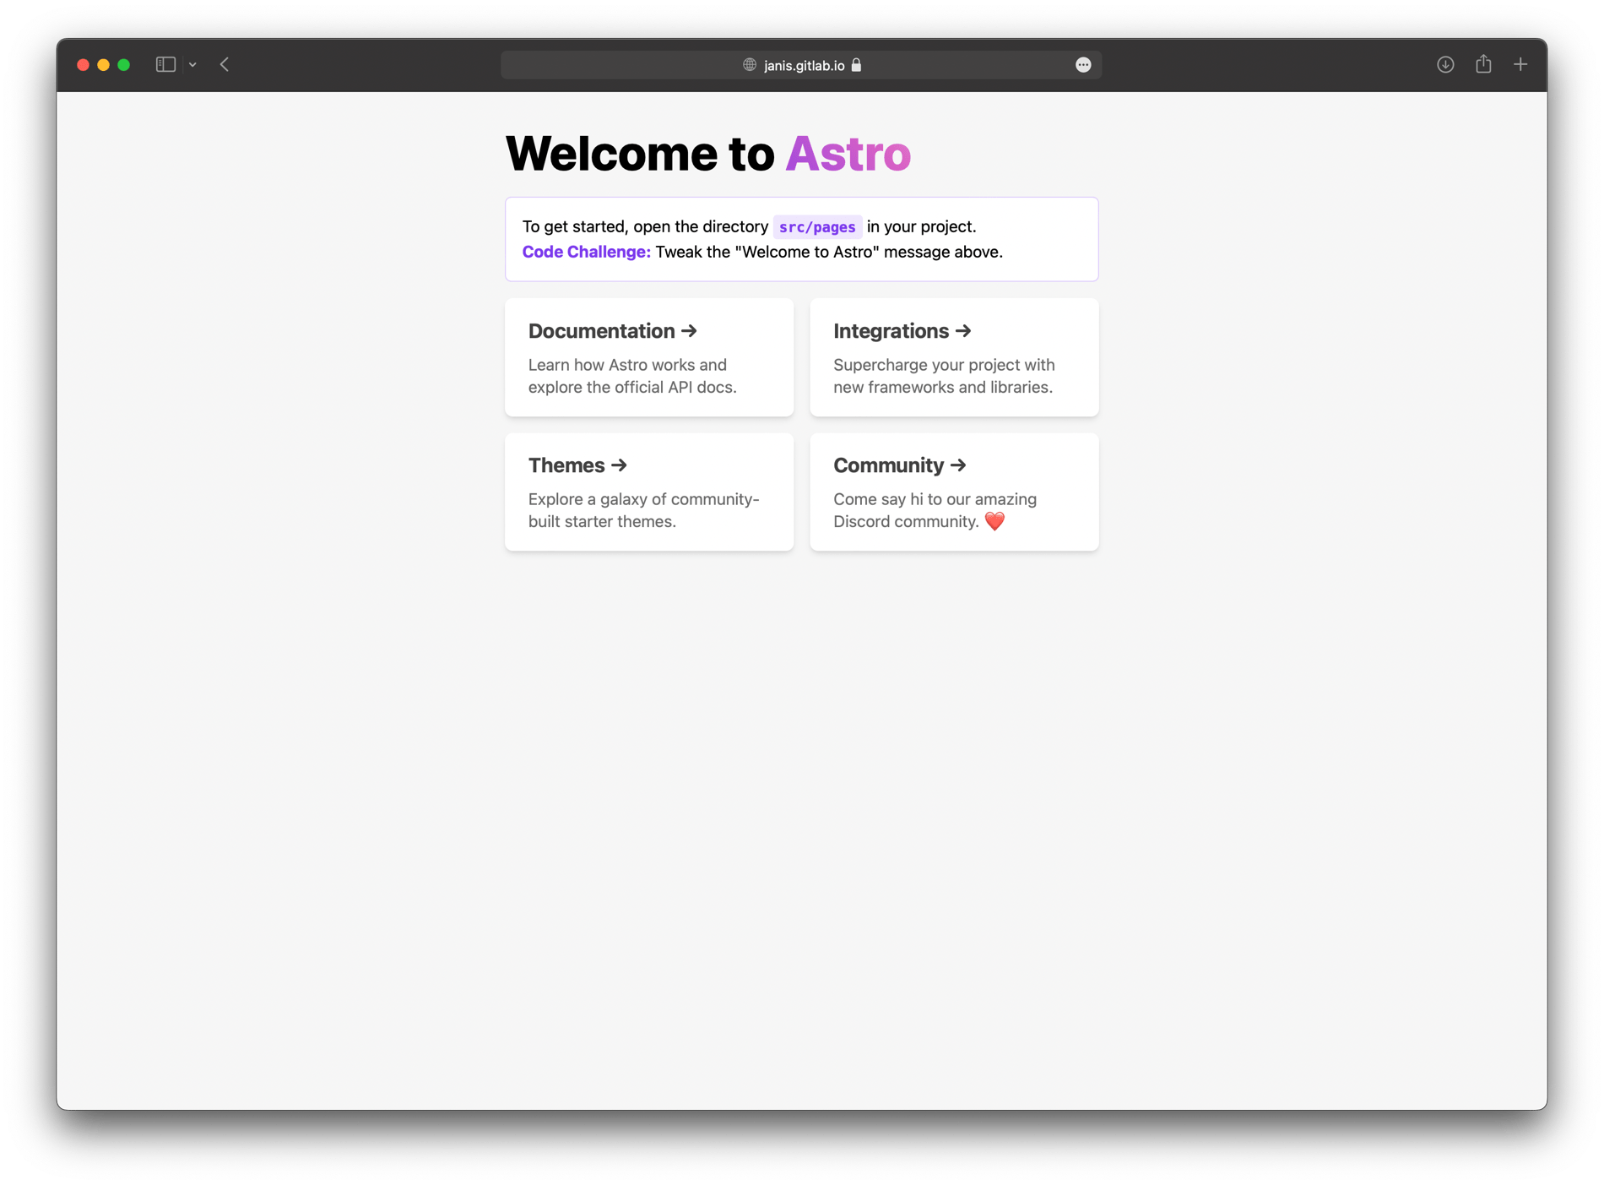Click the src/pages code snippet
The width and height of the screenshot is (1604, 1185).
tap(816, 226)
